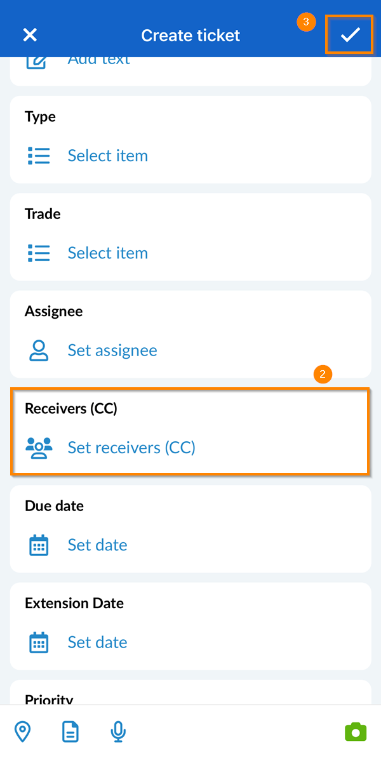This screenshot has height=777, width=381.
Task: Tap the Extension Date calendar icon
Action: [x=39, y=642]
